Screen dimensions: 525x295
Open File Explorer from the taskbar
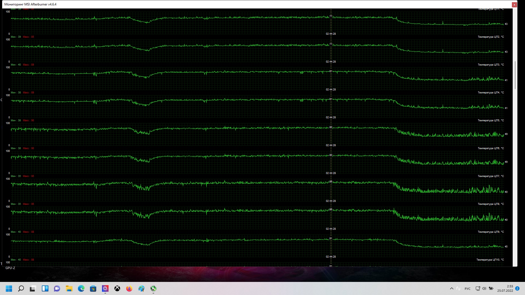coord(69,288)
